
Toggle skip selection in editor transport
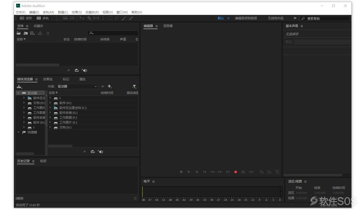click(251, 172)
